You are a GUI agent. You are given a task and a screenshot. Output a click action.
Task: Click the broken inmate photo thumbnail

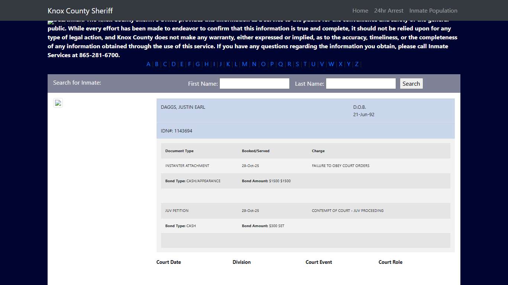point(58,103)
